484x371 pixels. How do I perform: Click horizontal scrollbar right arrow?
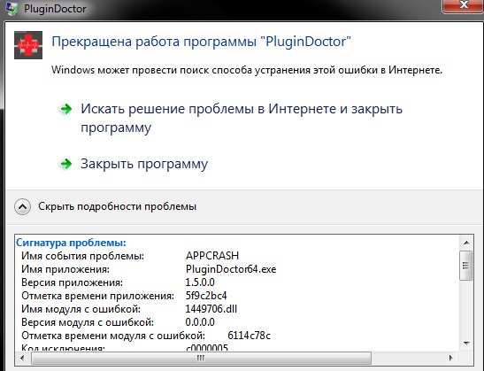click(x=451, y=358)
